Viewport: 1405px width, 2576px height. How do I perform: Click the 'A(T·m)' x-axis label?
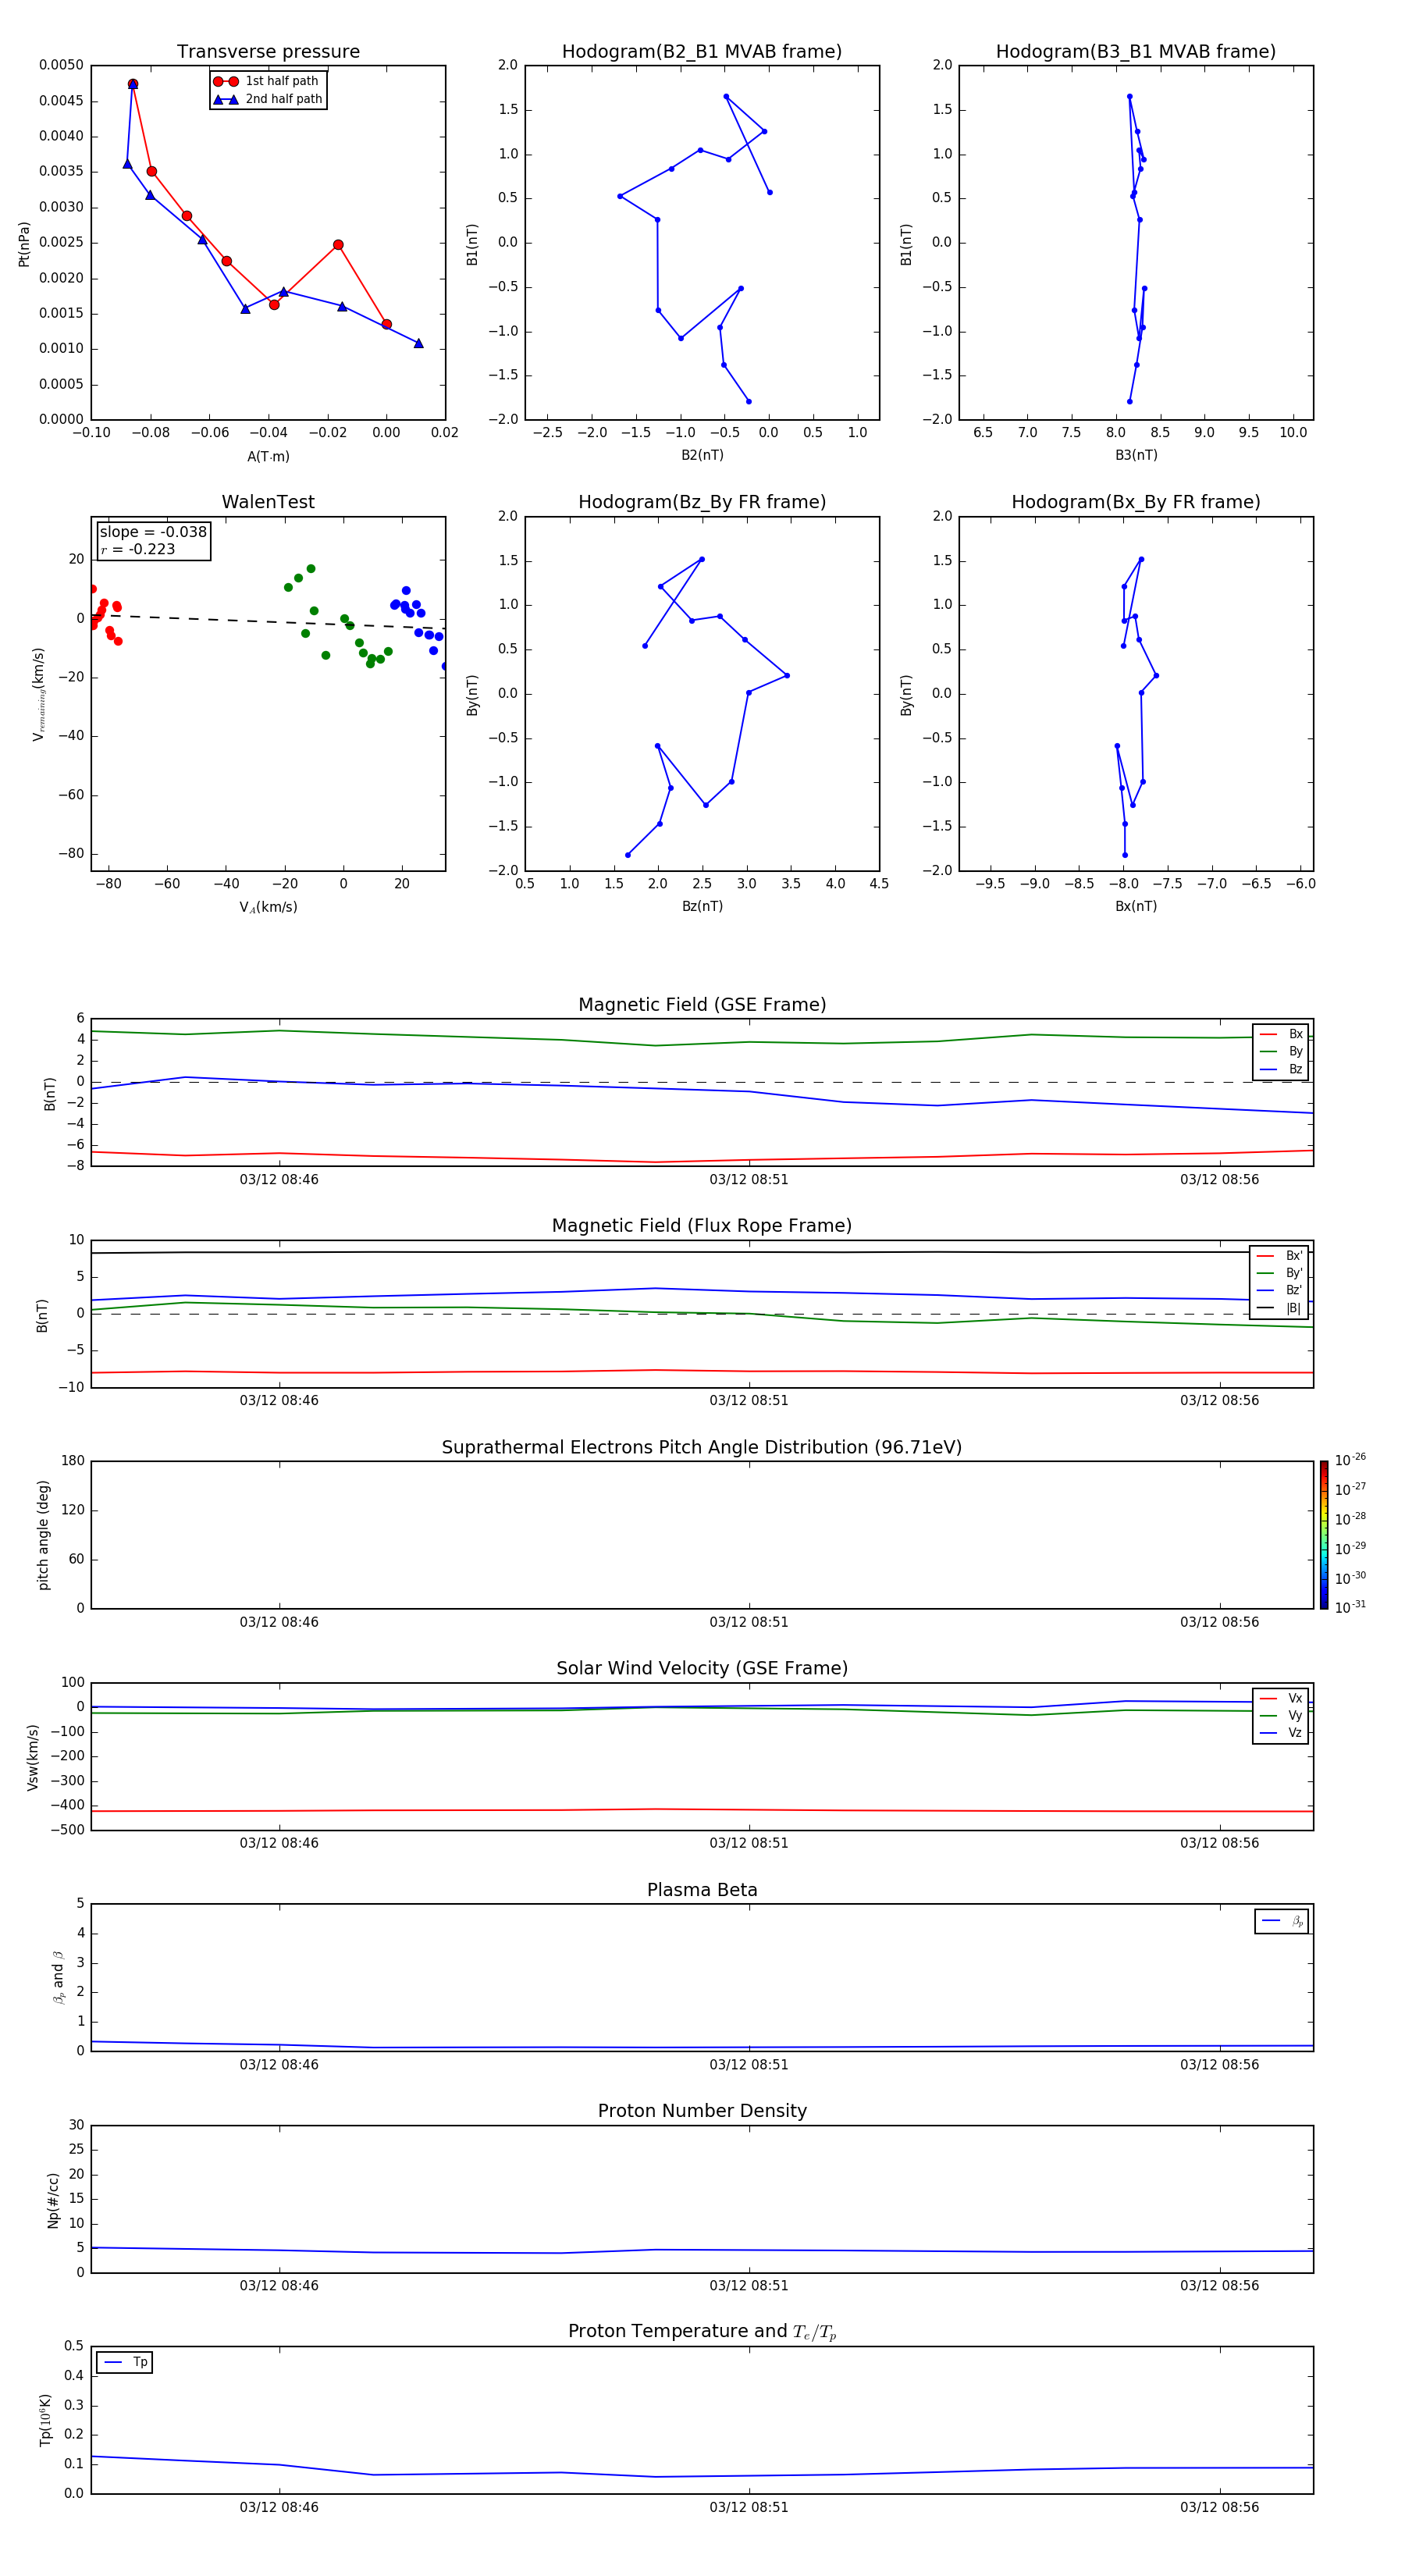(268, 457)
